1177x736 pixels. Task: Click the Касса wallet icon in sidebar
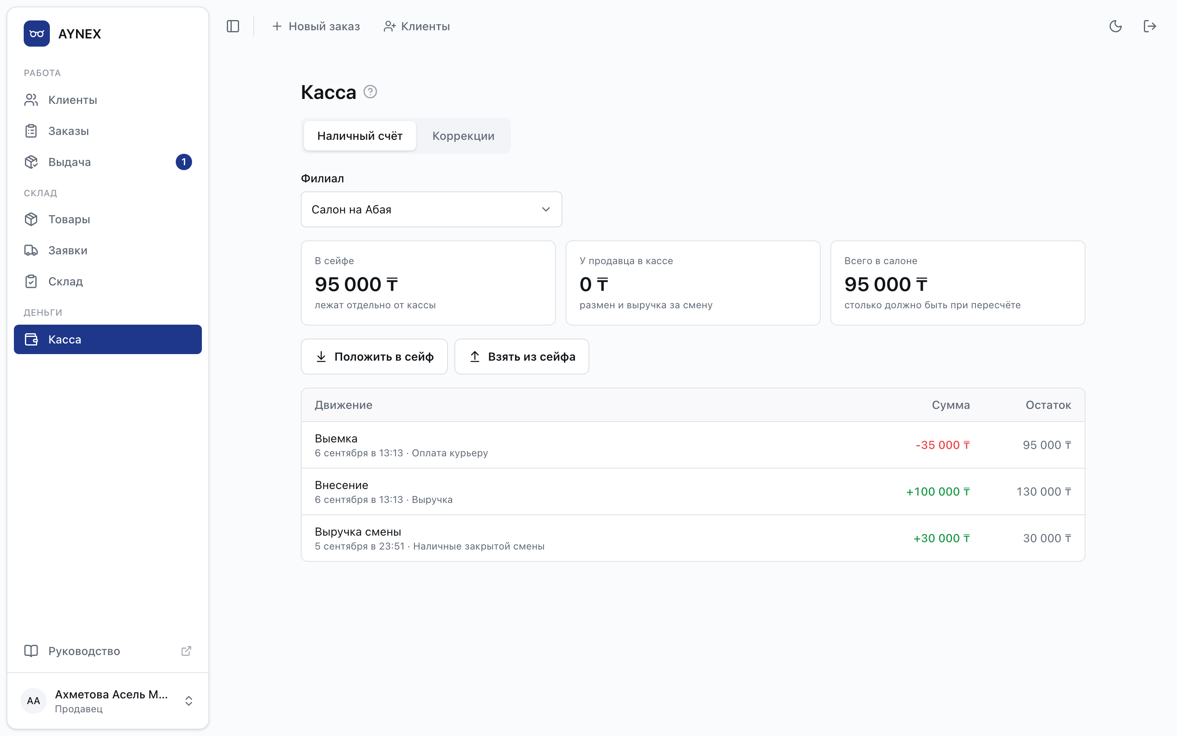[x=31, y=339]
